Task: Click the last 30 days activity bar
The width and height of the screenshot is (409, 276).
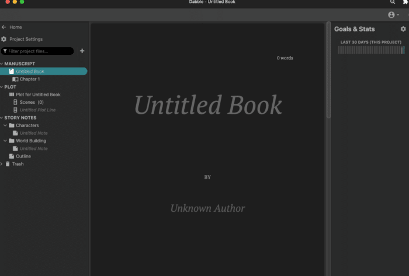Action: [x=371, y=50]
